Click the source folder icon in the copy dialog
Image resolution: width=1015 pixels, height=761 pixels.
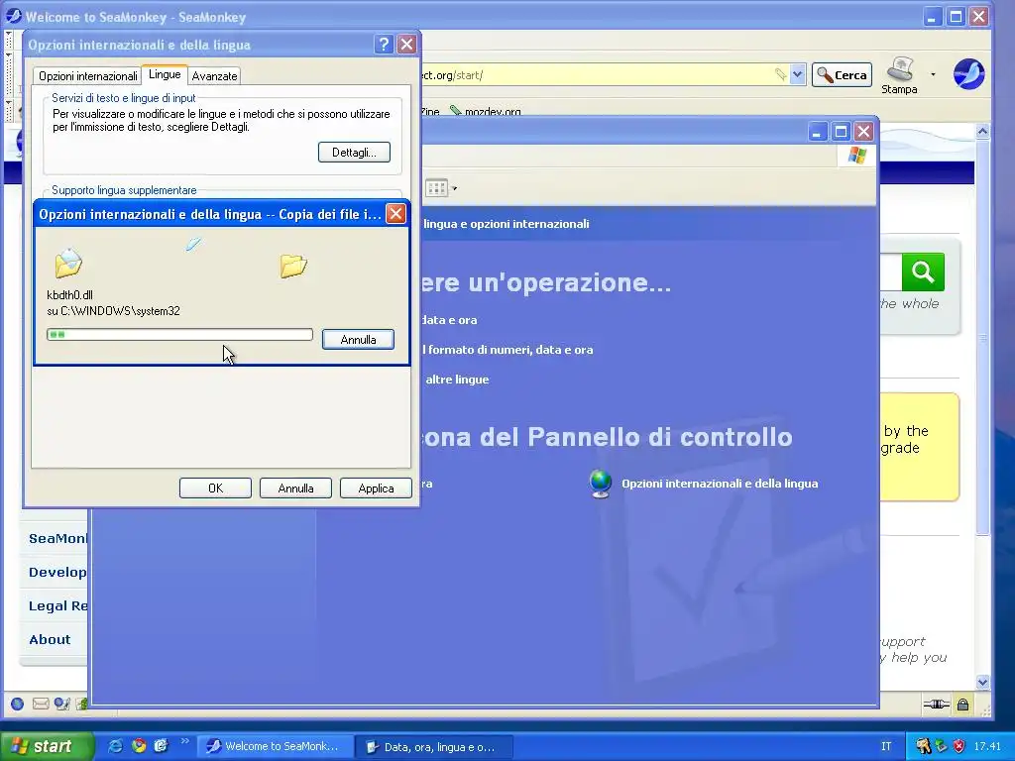(x=68, y=263)
